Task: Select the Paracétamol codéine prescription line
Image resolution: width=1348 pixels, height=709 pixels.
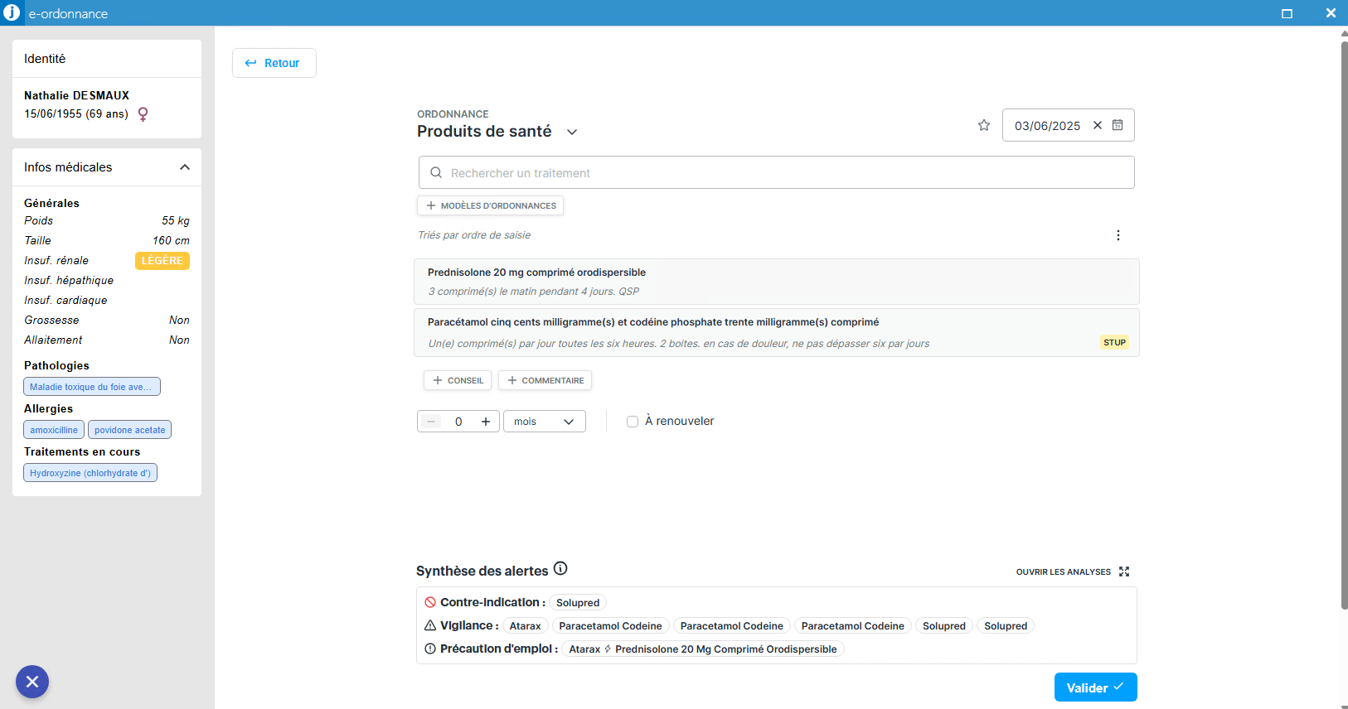Action: tap(776, 332)
